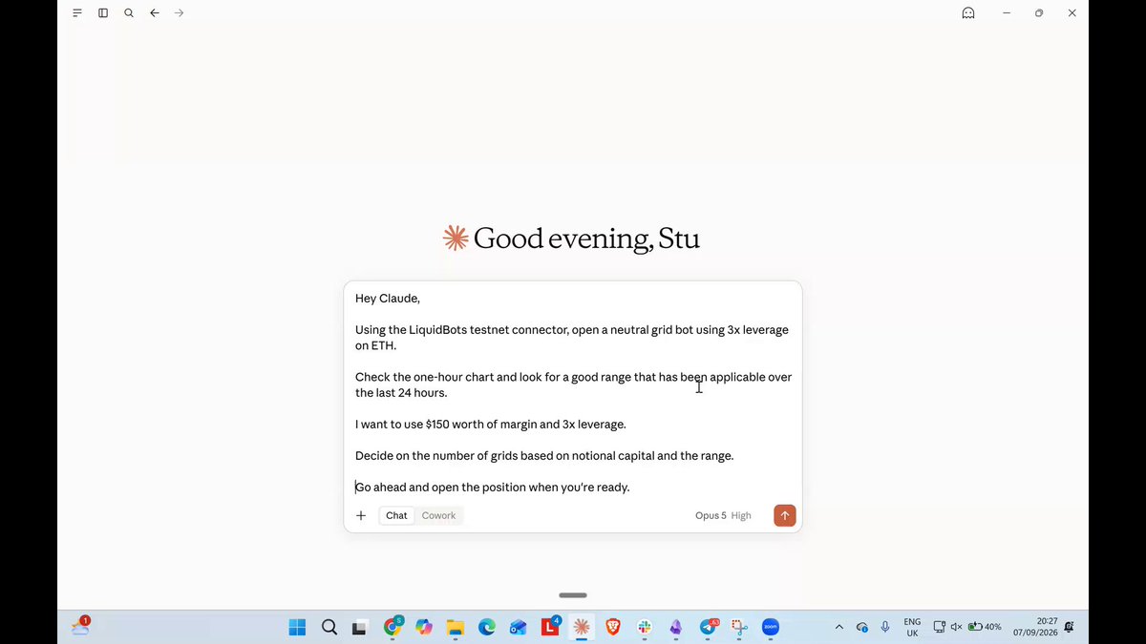This screenshot has width=1146, height=644.
Task: Click 'Decide on the number of grids' line
Action: pyautogui.click(x=544, y=456)
